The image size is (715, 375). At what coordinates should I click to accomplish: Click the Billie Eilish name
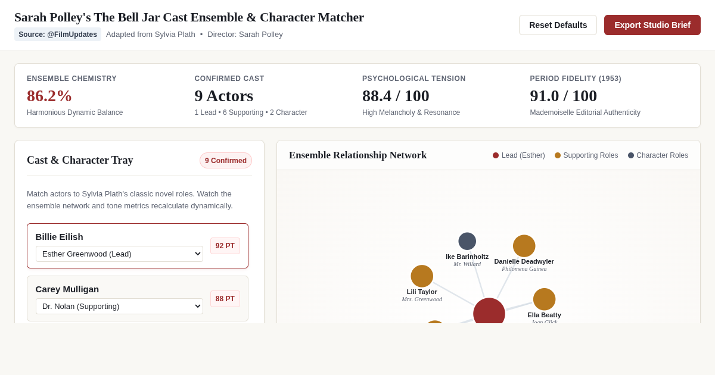click(60, 237)
